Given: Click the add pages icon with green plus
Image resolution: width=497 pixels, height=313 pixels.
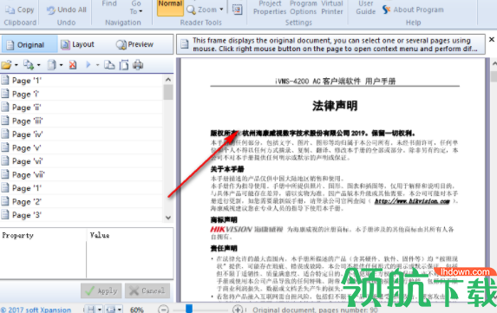Looking at the screenshot, I should [29, 65].
